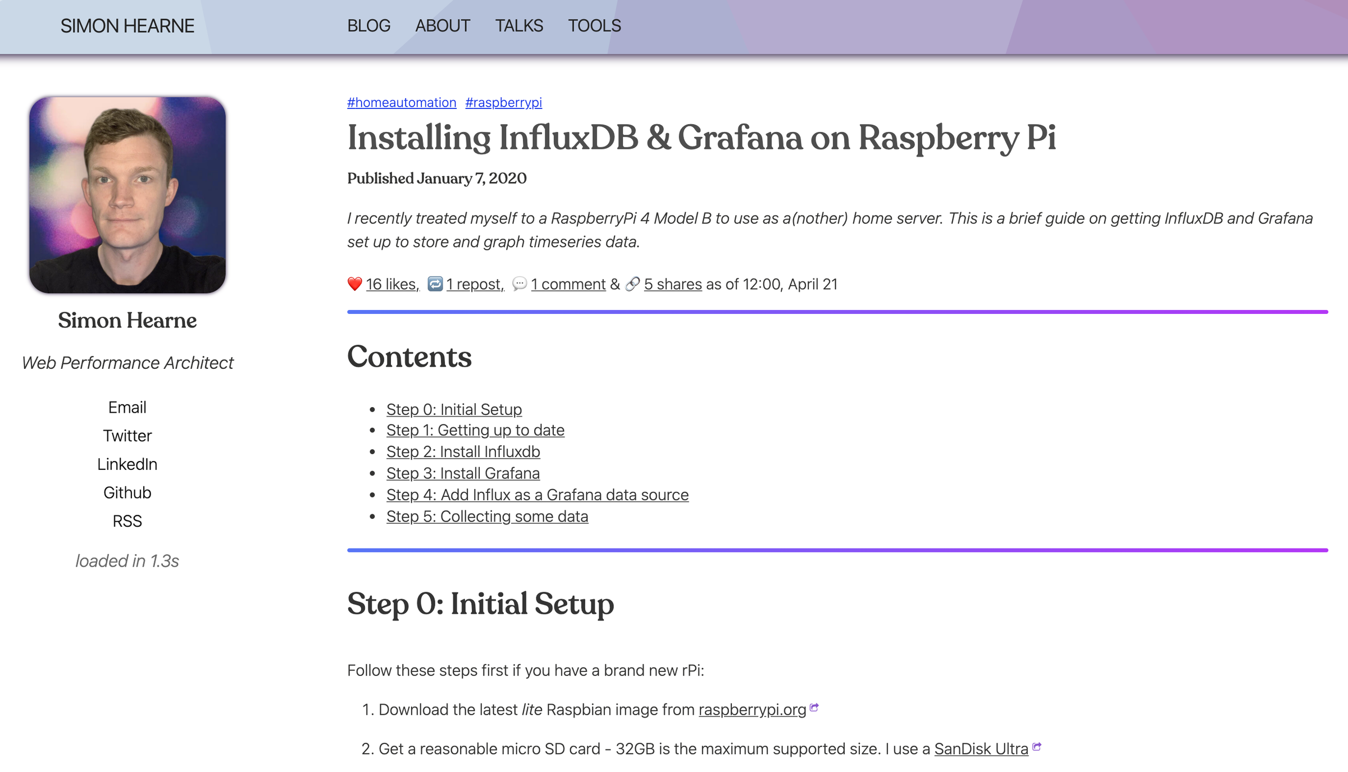The height and width of the screenshot is (772, 1348).
Task: Select Tools in the top navigation
Action: pos(594,26)
